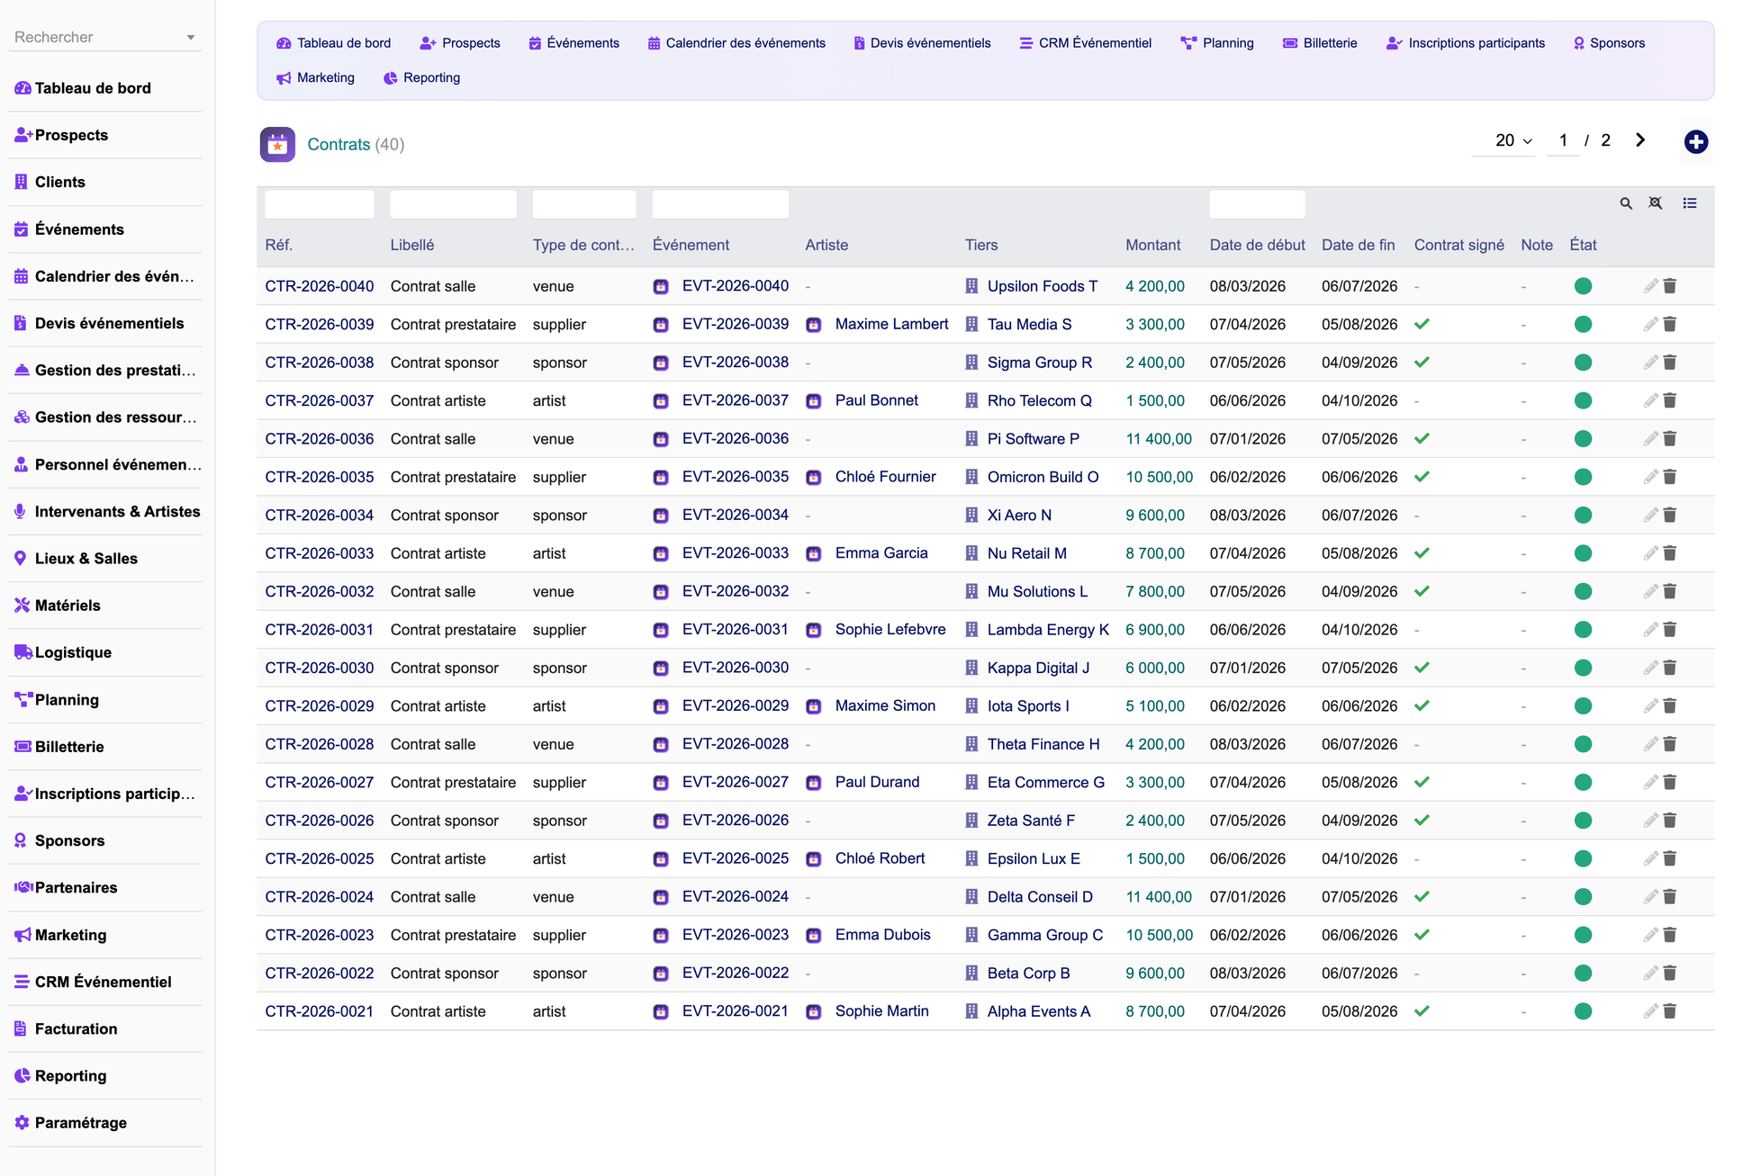Edit contract CTR-2026-0033 with pencil icon
1752x1176 pixels.
1650,553
